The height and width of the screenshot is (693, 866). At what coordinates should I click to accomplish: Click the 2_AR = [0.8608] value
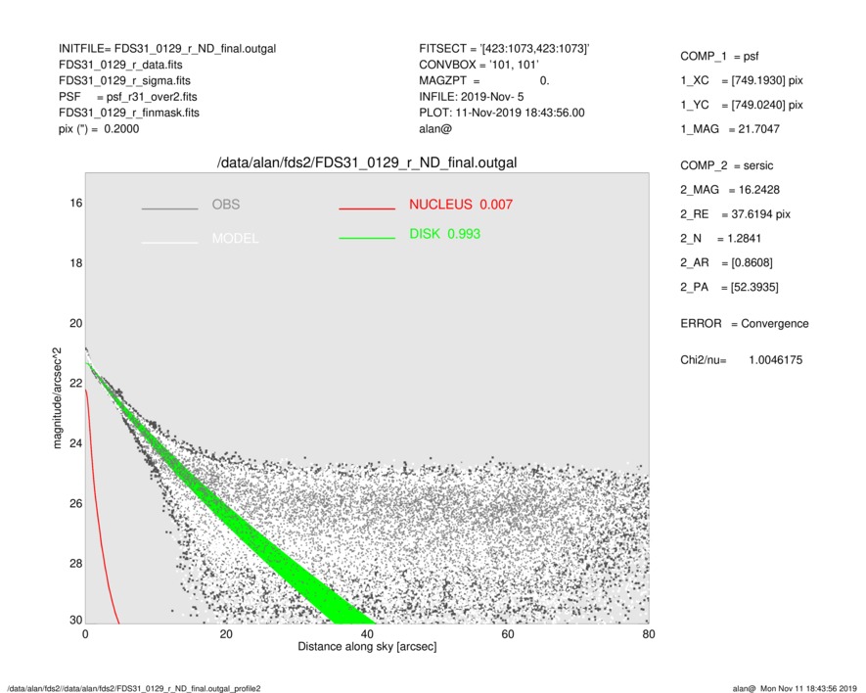[726, 263]
